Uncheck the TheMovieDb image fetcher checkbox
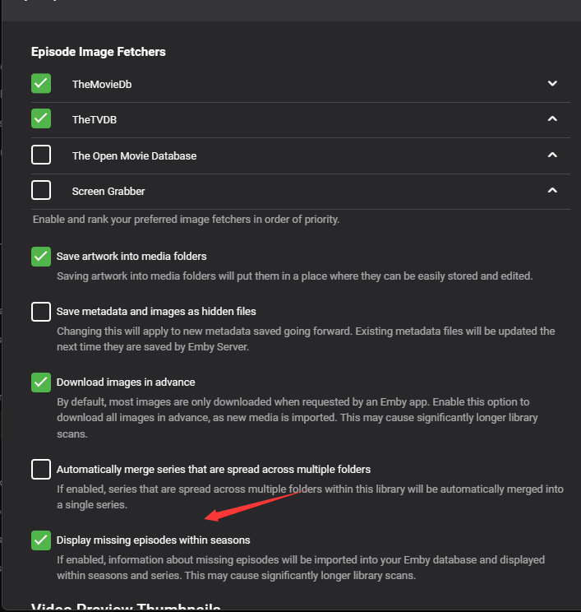Image resolution: width=581 pixels, height=612 pixels. (x=41, y=83)
